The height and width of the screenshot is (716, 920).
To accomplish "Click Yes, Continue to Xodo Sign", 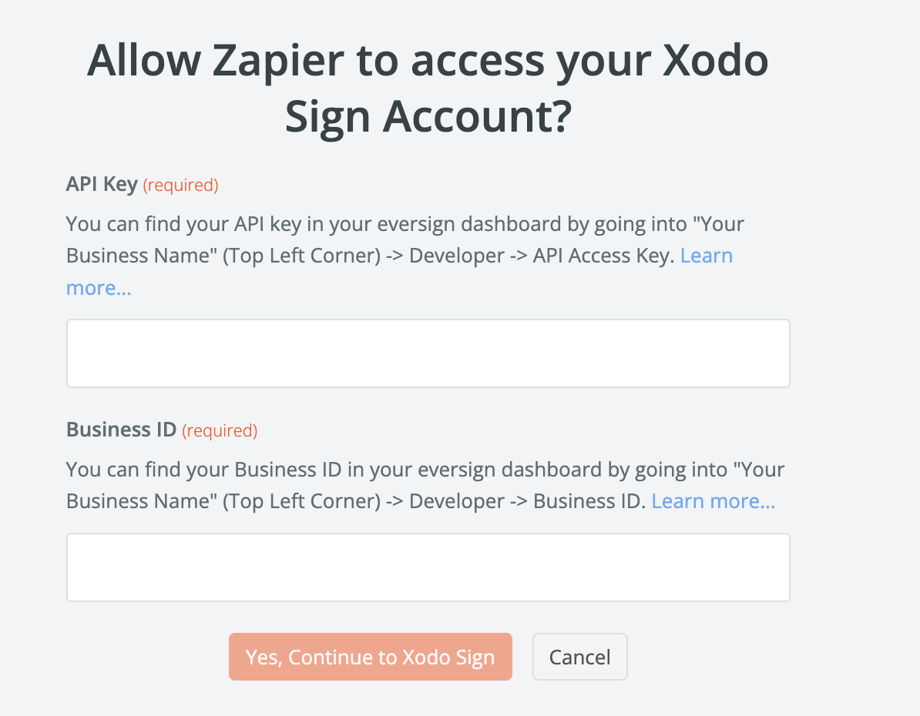I will [x=370, y=657].
